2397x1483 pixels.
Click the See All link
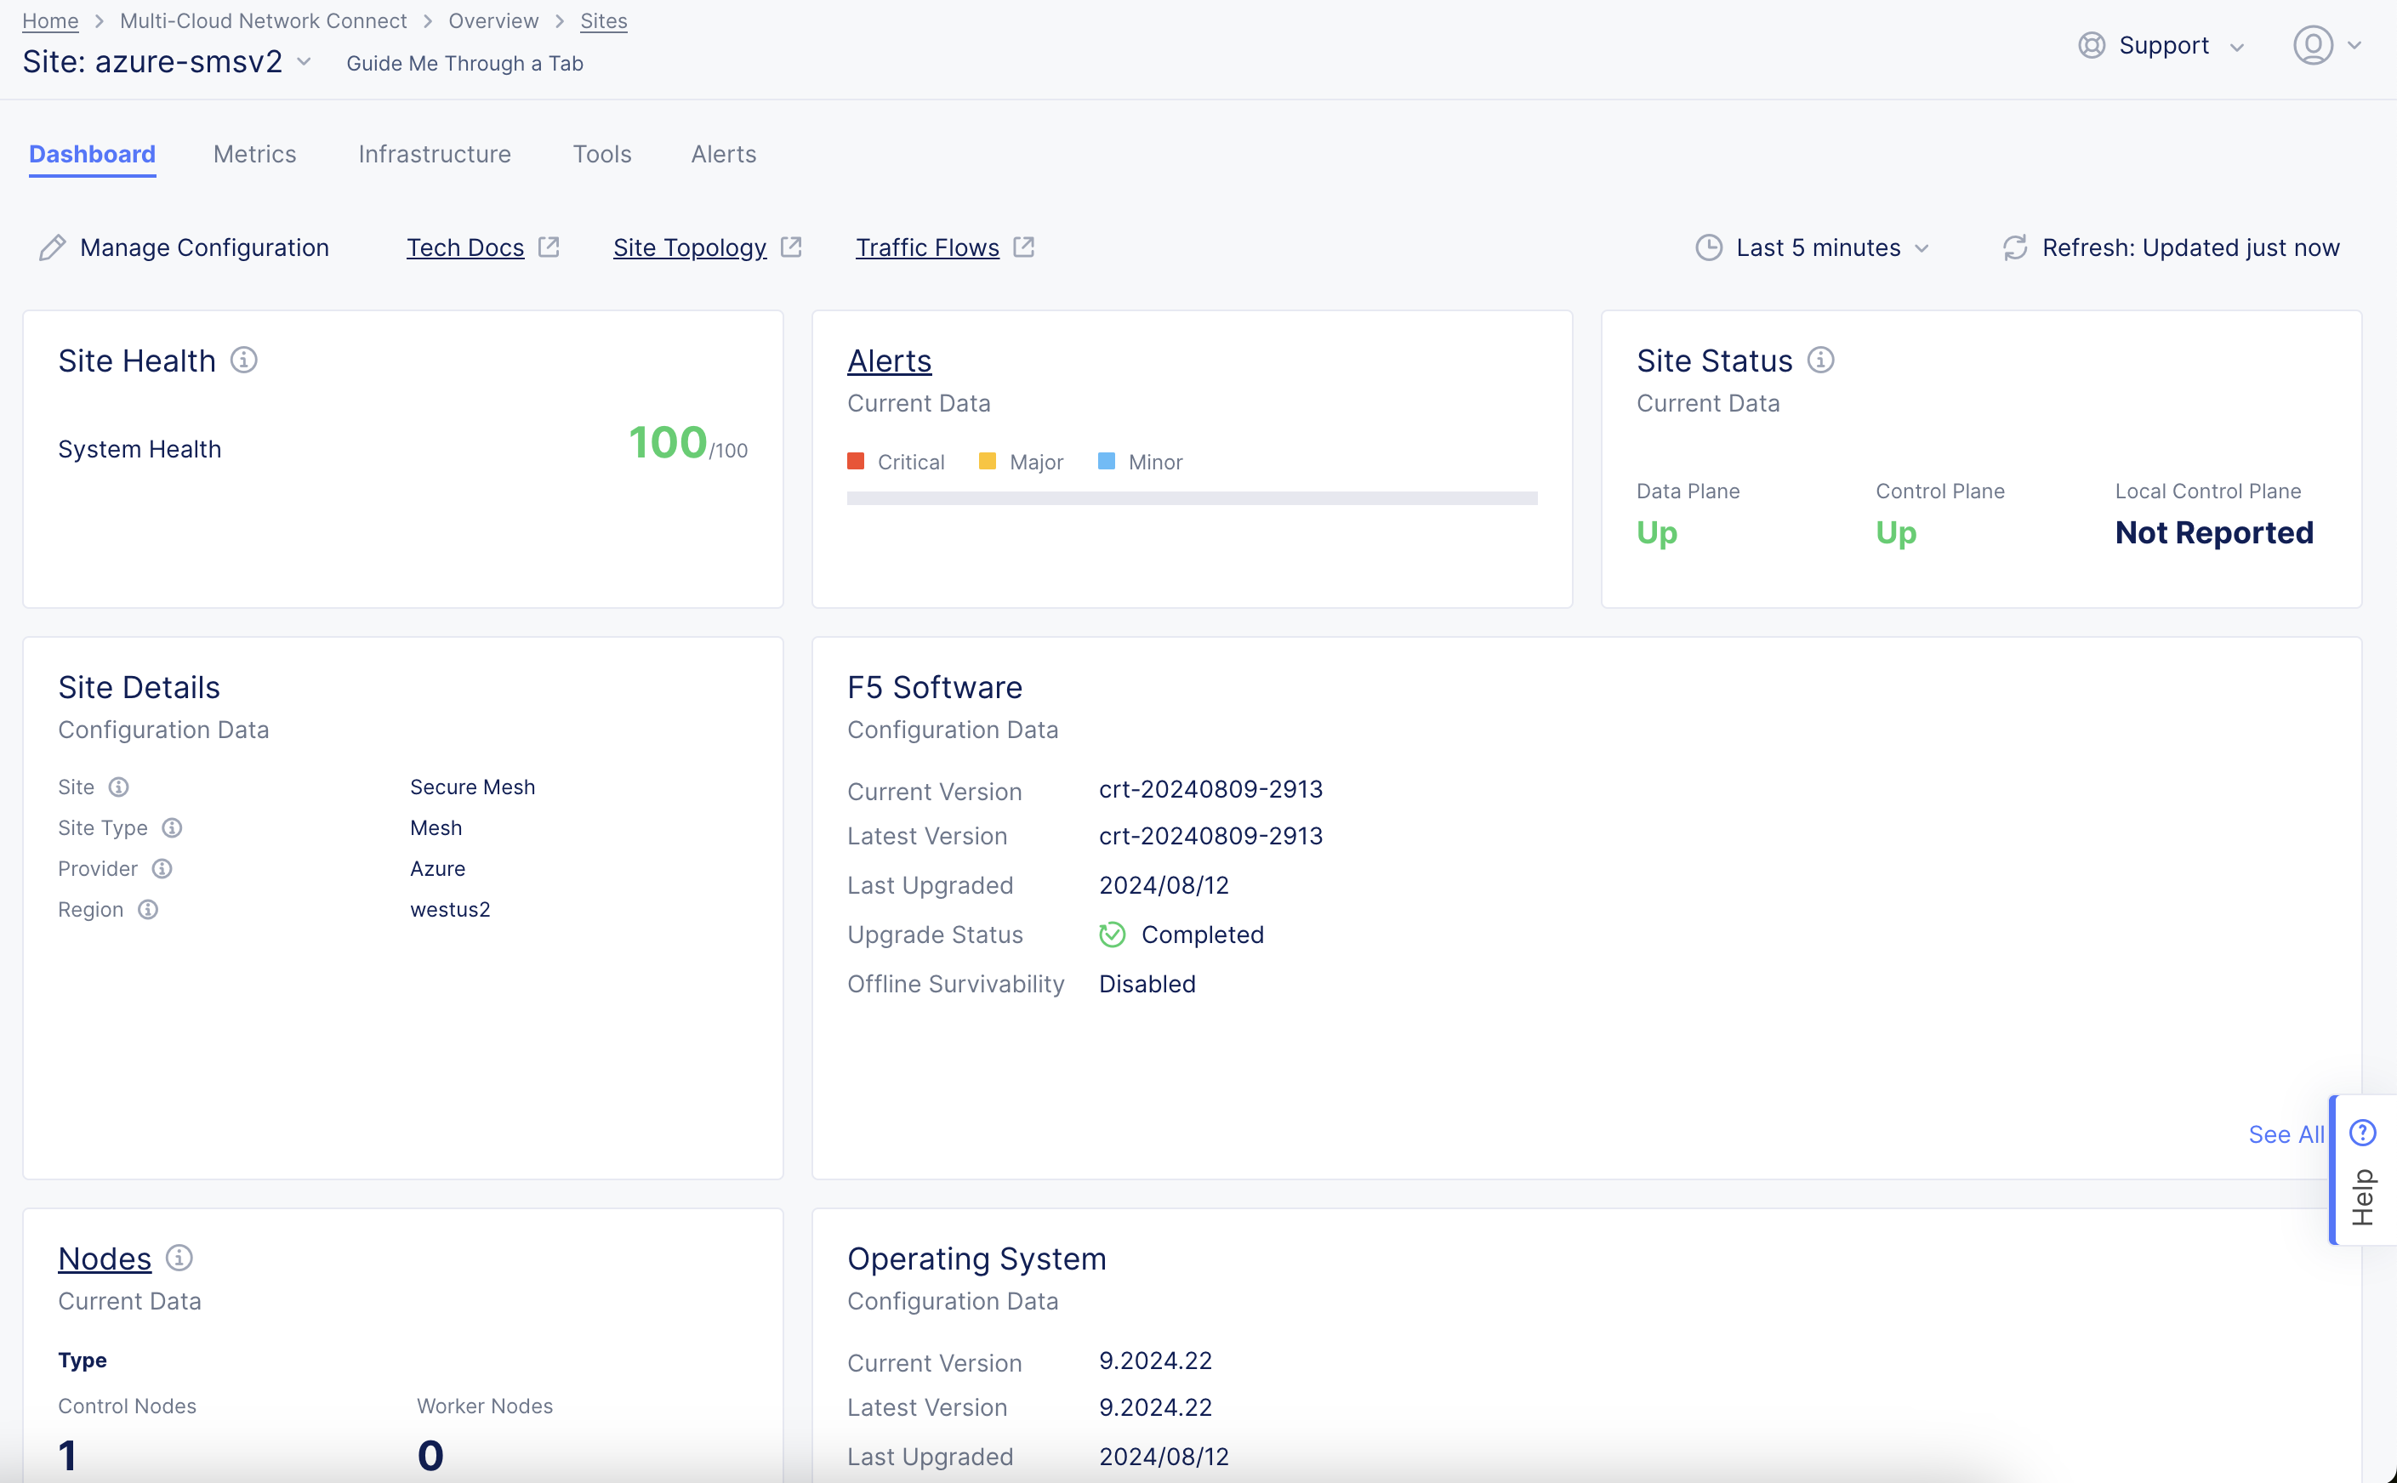[2286, 1134]
